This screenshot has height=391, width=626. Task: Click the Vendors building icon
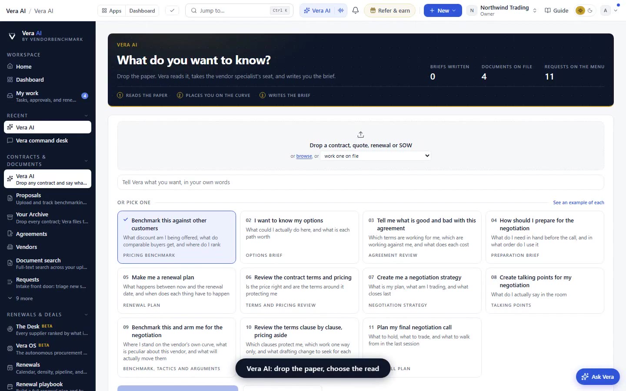click(x=10, y=247)
